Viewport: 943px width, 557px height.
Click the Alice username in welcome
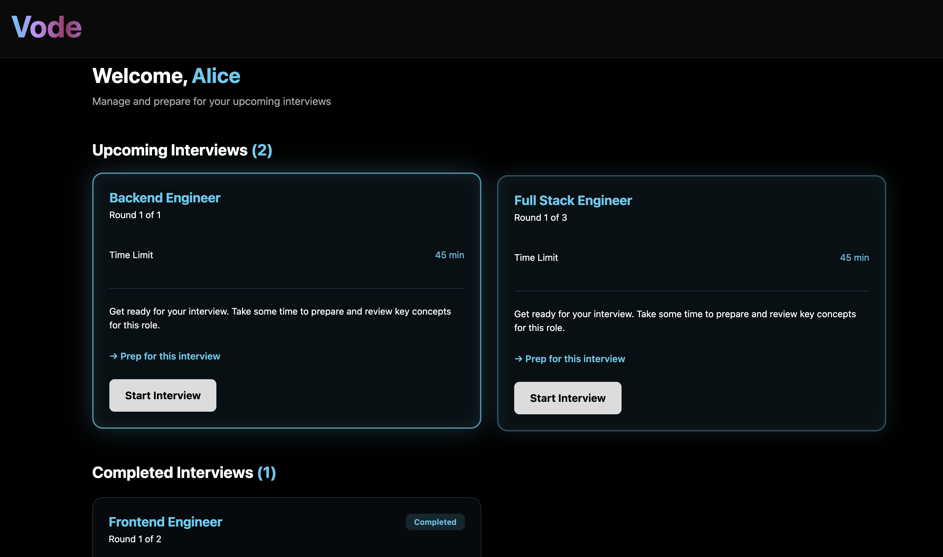216,76
